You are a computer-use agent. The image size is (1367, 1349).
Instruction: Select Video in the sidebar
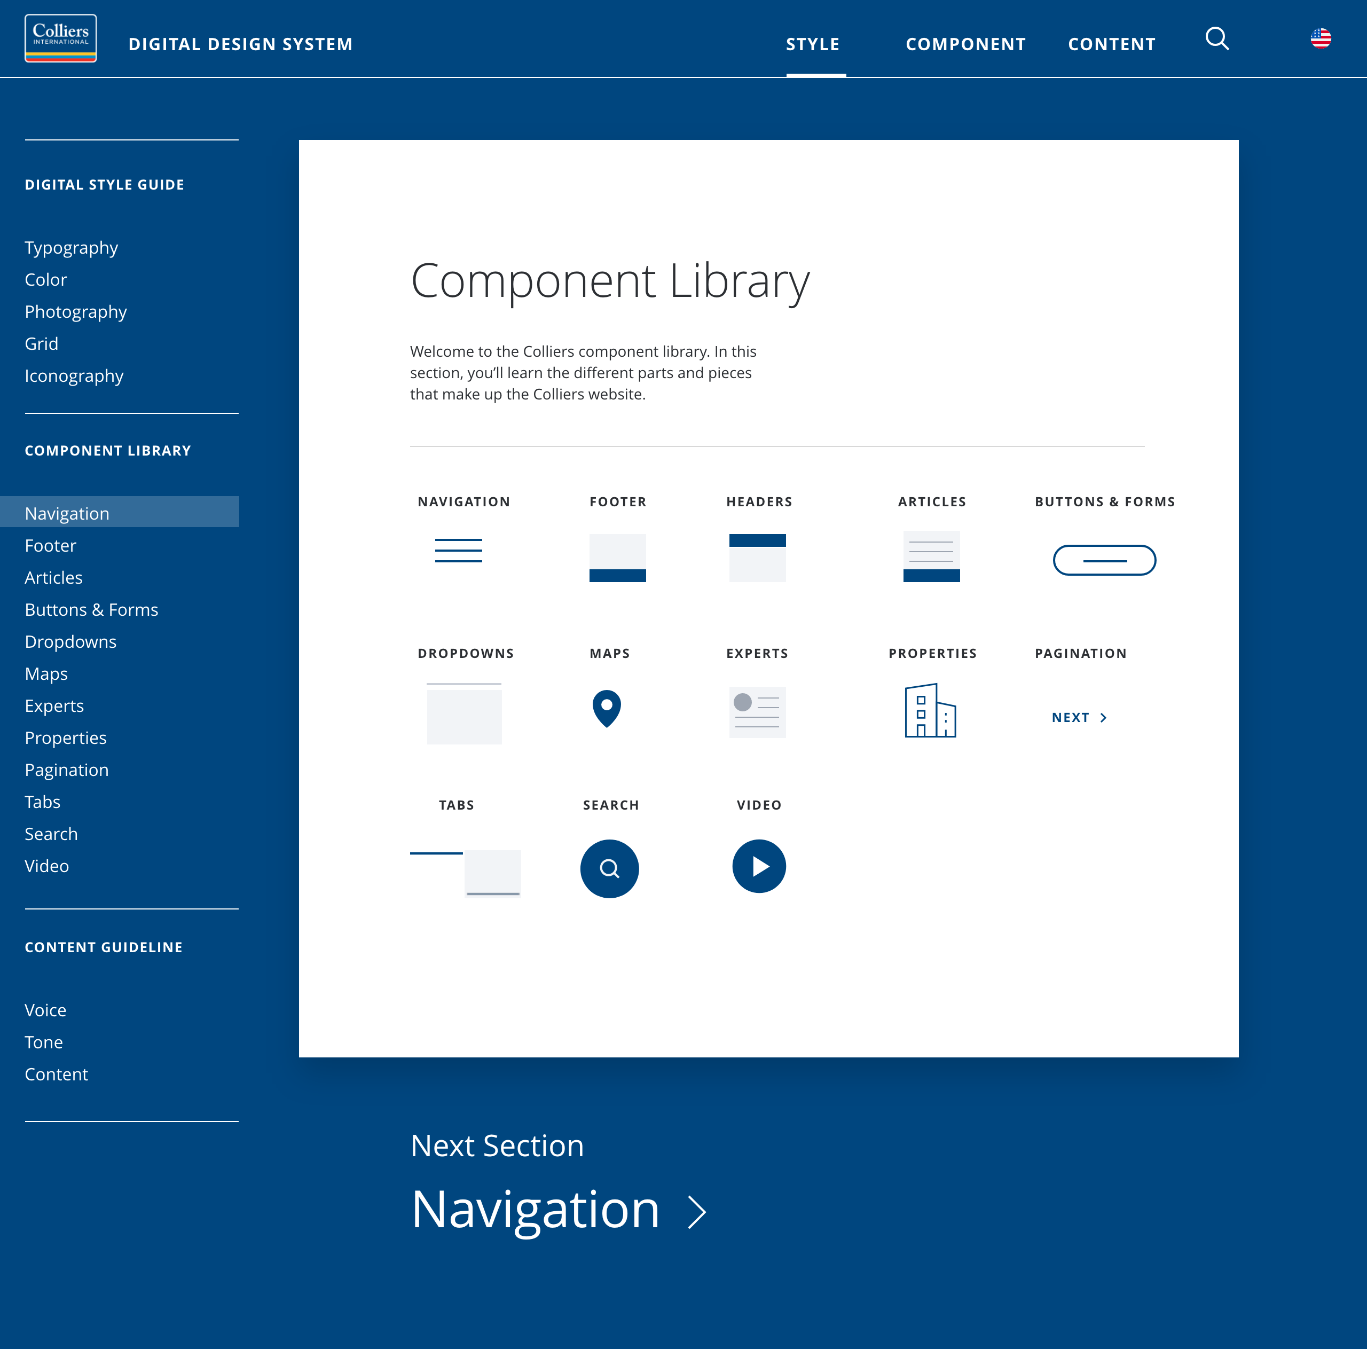point(46,866)
